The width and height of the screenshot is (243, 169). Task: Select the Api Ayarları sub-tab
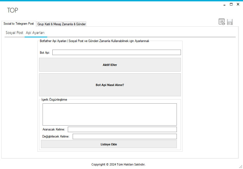[x=35, y=33]
